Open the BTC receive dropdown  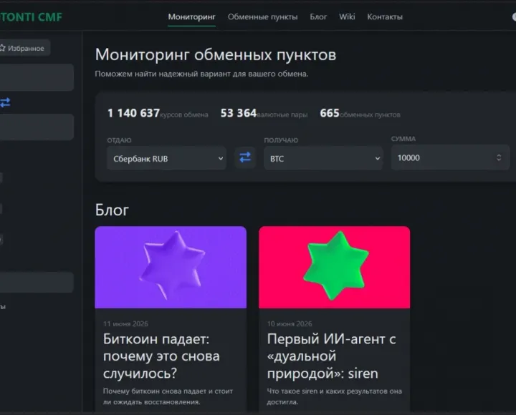323,158
